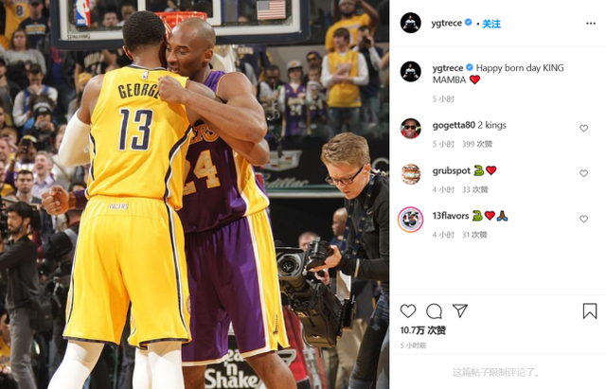
Task: Open gogetta80 username link
Action: point(454,125)
